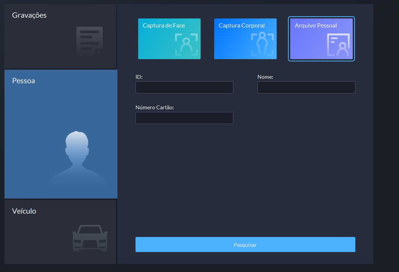Click the person silhouette icon in Pessoa

click(78, 158)
